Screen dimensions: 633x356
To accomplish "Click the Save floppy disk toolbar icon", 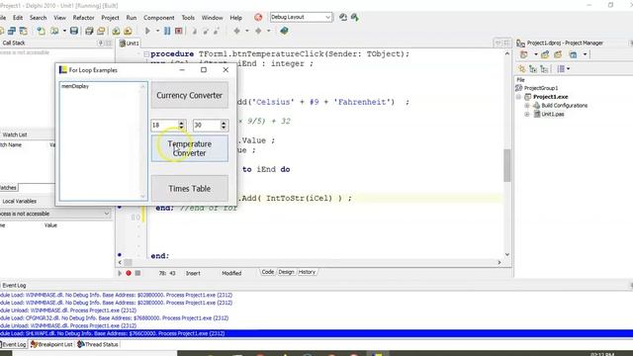I will (74, 31).
